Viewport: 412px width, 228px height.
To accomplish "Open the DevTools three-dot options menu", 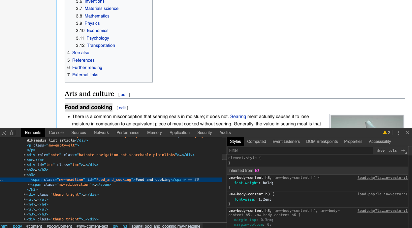I will click(x=399, y=132).
